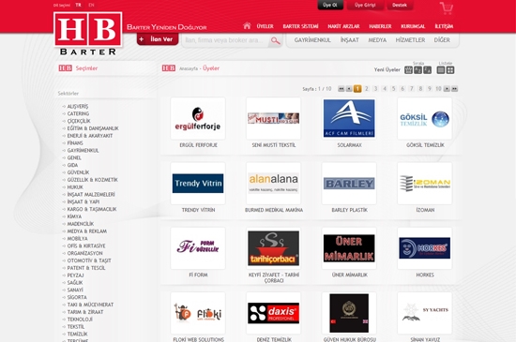Jump to last page arrow
This screenshot has width=516, height=342.
coord(454,89)
